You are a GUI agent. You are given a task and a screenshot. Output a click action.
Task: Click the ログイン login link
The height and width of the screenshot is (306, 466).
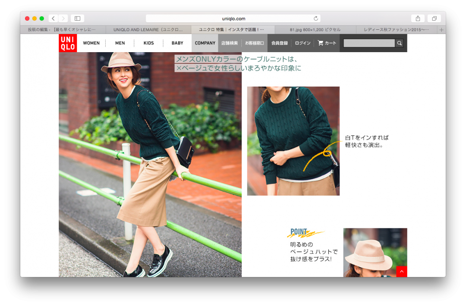(302, 43)
